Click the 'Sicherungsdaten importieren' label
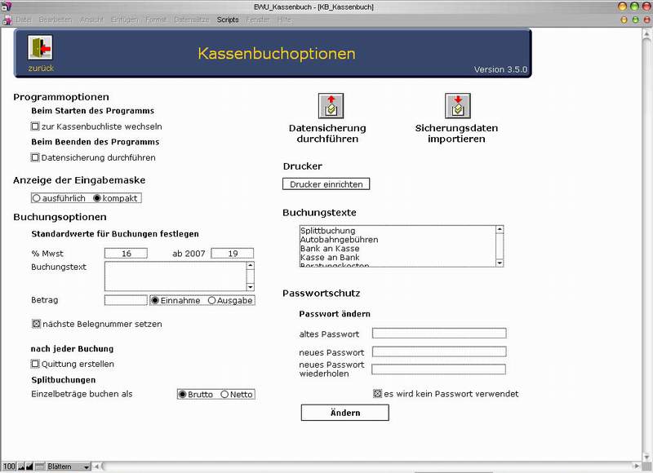This screenshot has width=653, height=473. pos(456,133)
